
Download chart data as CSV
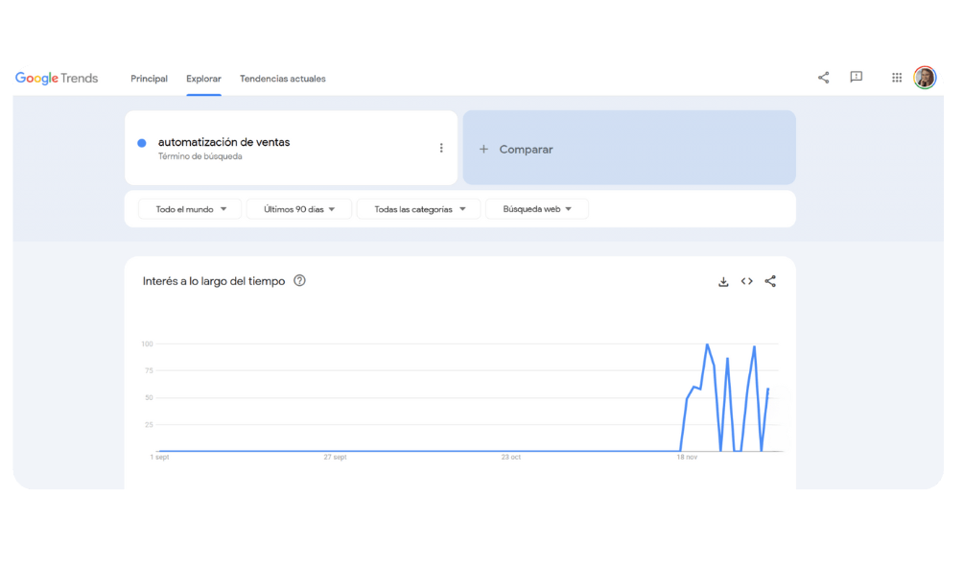(723, 282)
